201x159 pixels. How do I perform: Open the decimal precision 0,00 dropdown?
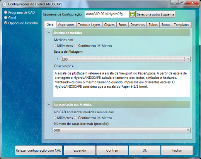121,130
